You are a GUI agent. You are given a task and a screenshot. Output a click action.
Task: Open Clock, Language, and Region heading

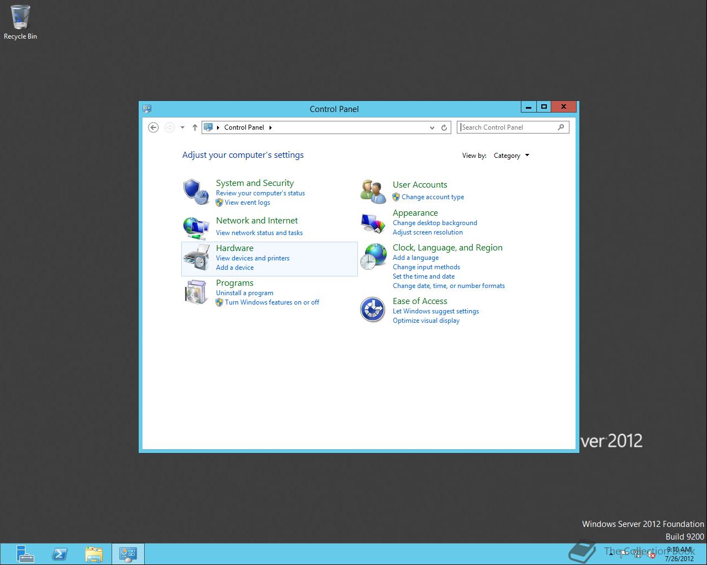447,248
